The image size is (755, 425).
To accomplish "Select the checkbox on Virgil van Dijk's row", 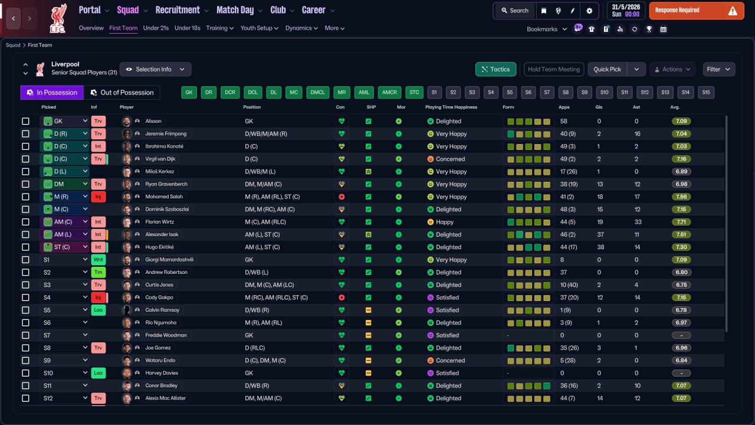I will 25,159.
